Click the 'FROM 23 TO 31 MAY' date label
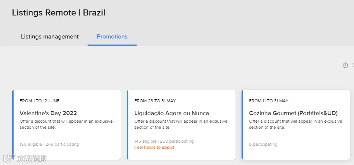This screenshot has width=354, height=165. [155, 101]
